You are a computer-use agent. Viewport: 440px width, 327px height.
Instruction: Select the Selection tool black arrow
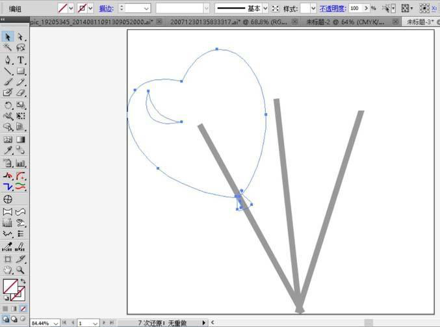pos(8,37)
